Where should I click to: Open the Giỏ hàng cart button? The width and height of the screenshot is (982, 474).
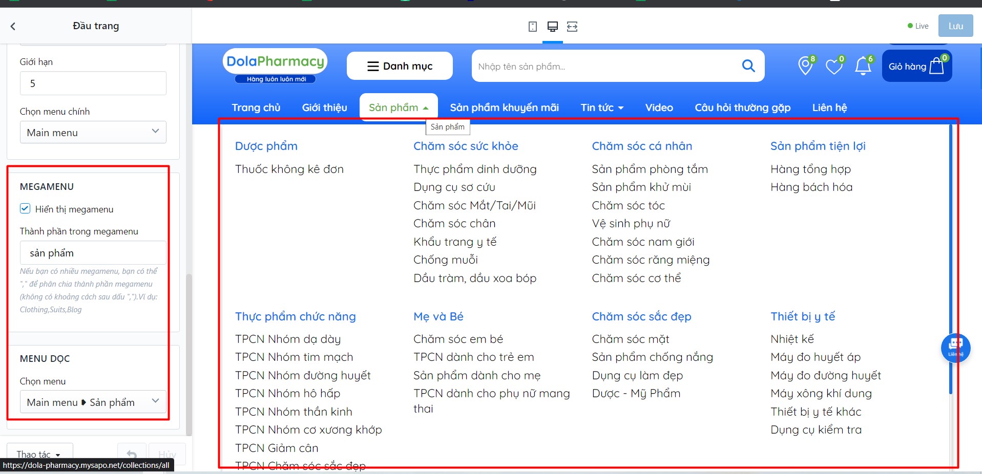point(917,66)
